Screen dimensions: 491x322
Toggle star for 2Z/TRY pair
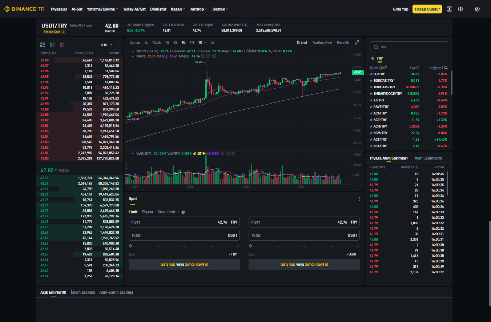pyautogui.click(x=371, y=100)
